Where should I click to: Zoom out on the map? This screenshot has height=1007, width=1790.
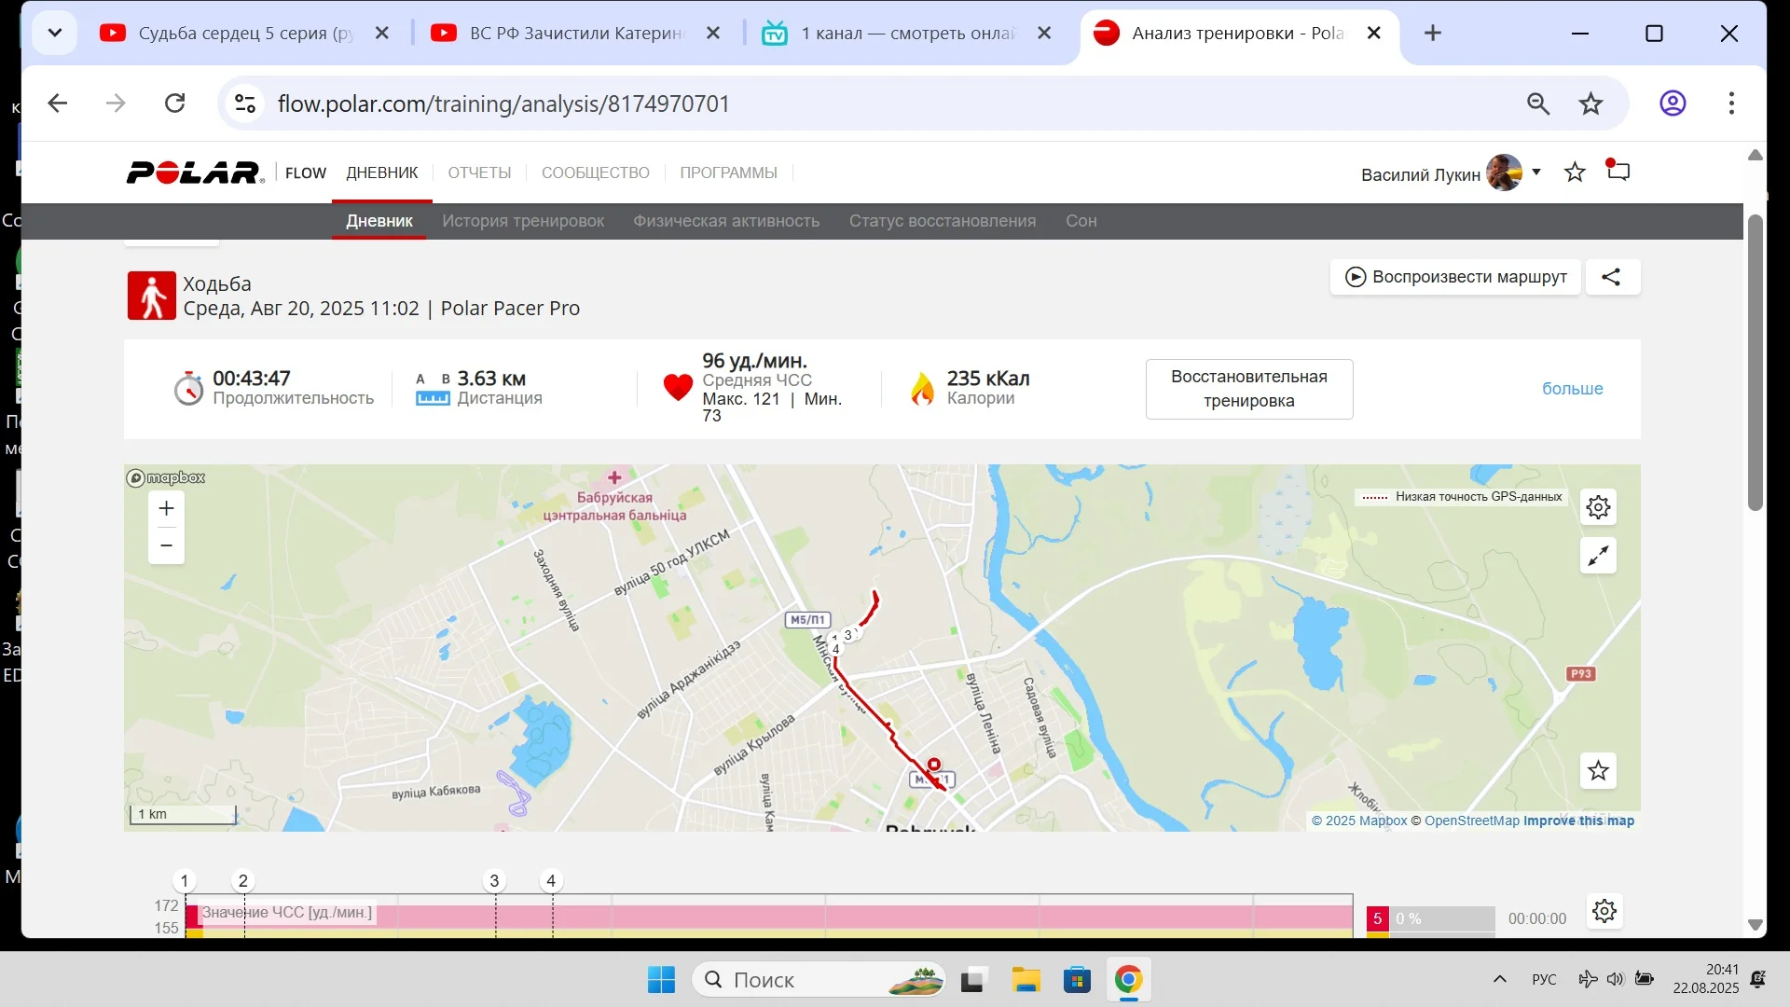(x=166, y=545)
